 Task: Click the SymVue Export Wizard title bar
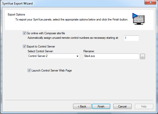pyautogui.click(x=71, y=3)
